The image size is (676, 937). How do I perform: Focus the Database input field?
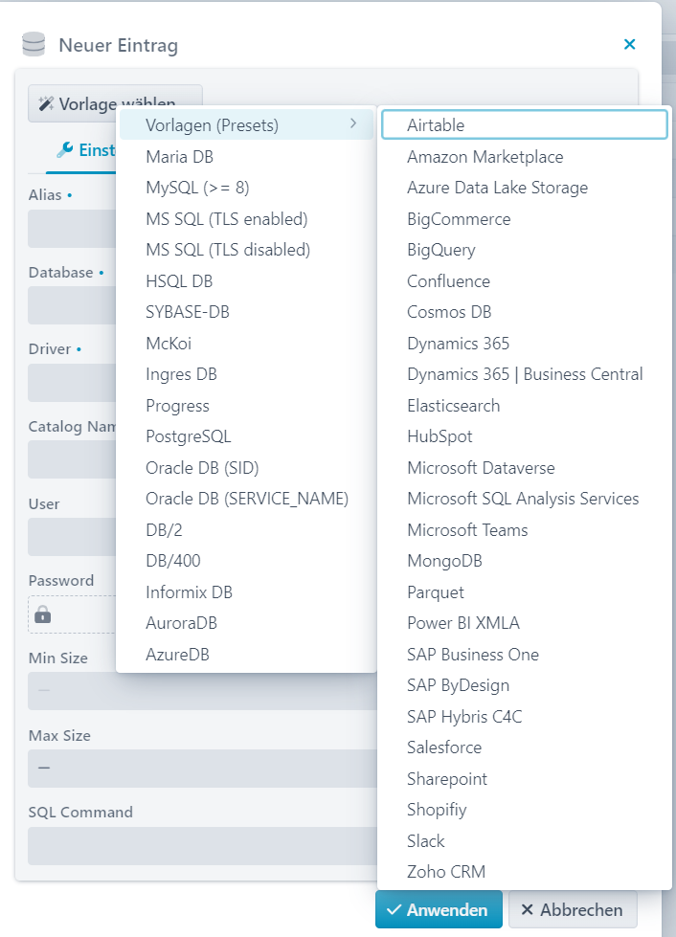(72, 305)
